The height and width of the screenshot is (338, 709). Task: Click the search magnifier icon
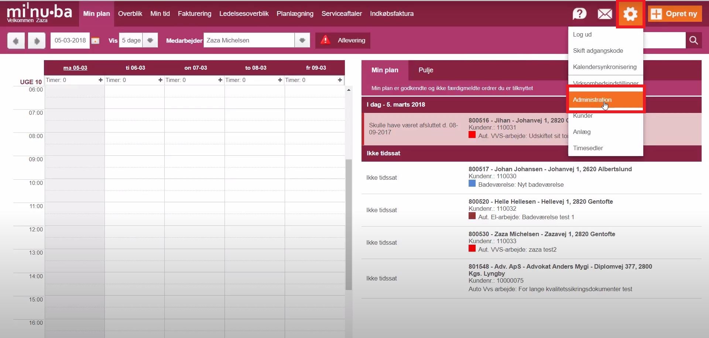(x=693, y=40)
